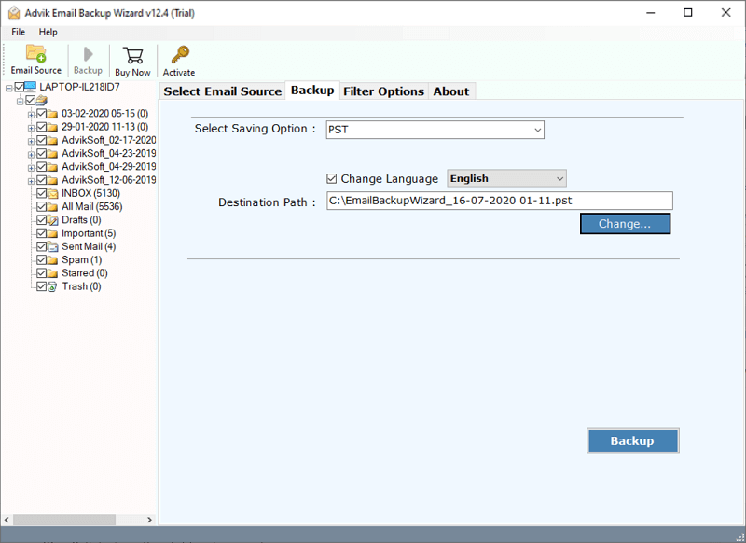Expand the AdvikSoft_12-06-2019 folder node
746x543 pixels.
[x=31, y=181]
